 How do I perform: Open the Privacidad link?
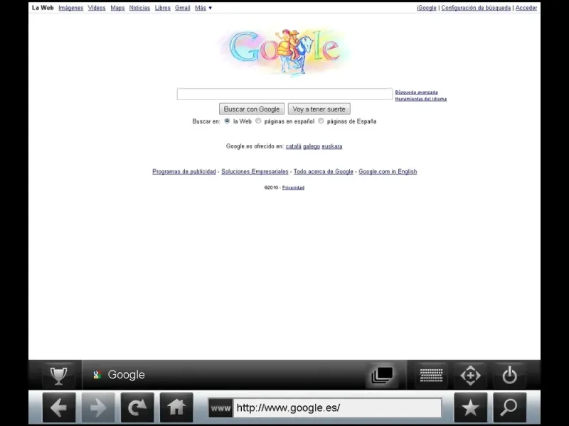[293, 187]
